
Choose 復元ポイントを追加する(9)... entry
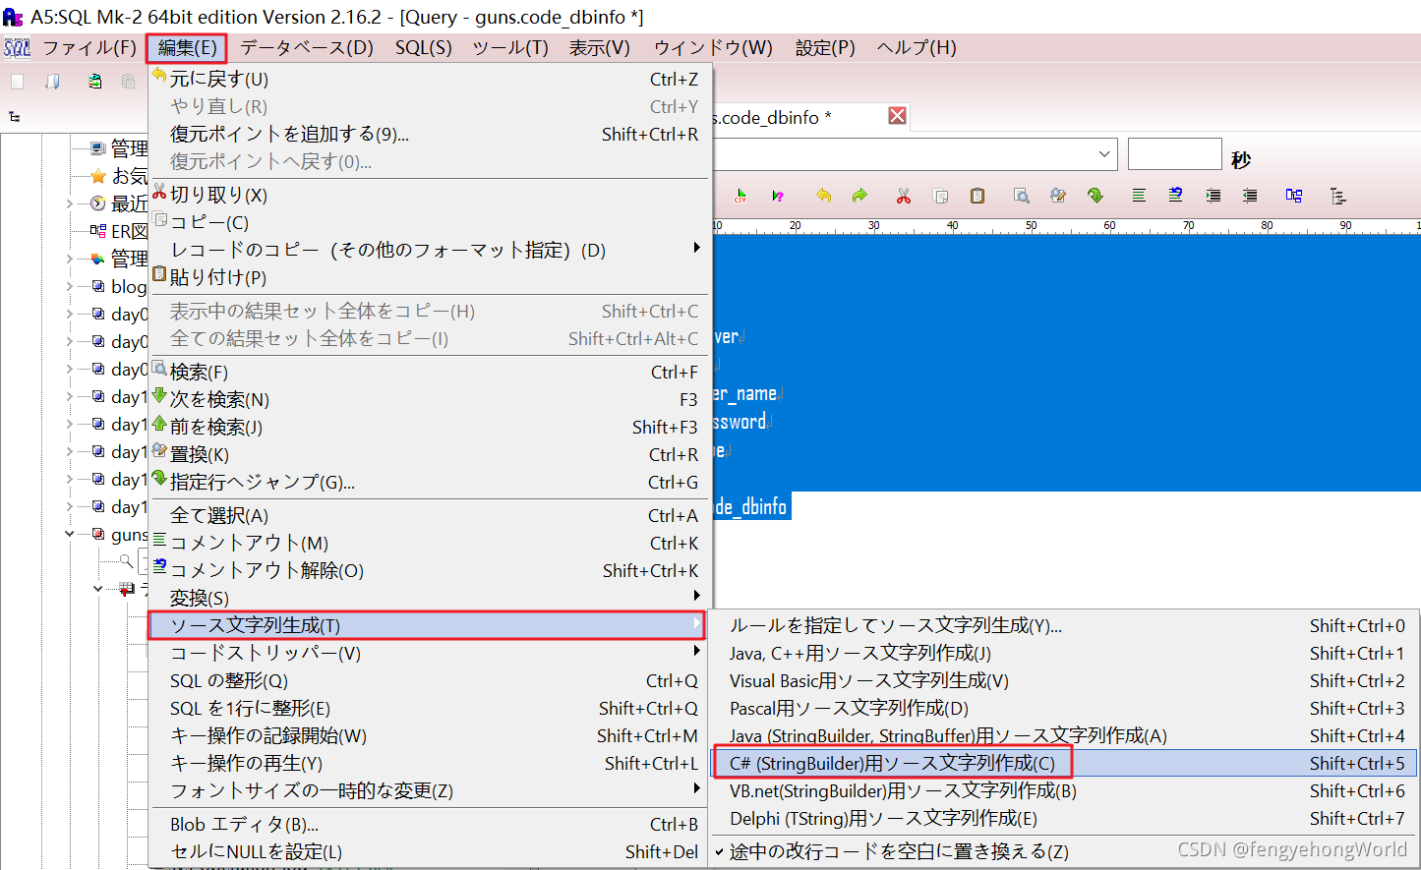[x=429, y=134]
